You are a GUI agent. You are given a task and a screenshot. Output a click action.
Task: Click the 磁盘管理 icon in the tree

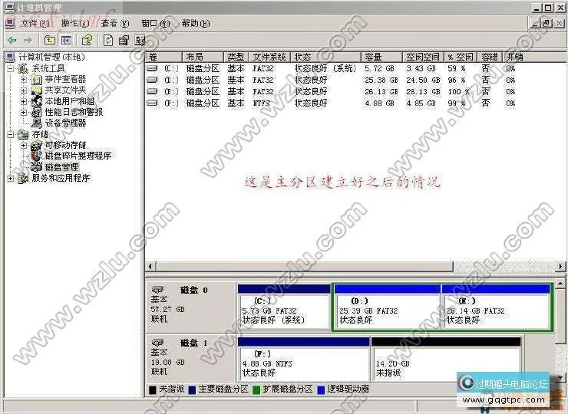(37, 167)
